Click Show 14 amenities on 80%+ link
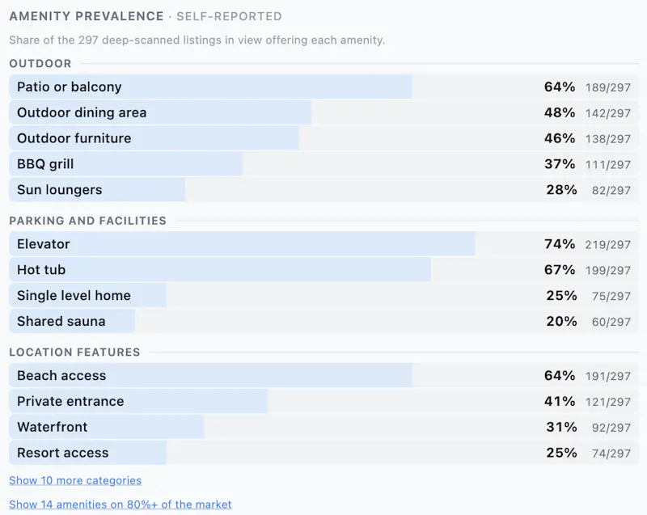 120,504
